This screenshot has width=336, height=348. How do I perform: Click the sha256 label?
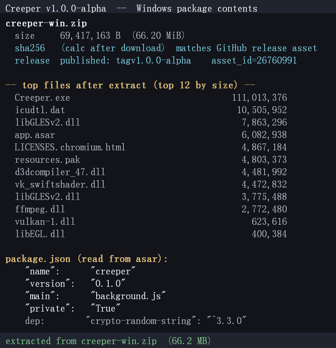30,48
